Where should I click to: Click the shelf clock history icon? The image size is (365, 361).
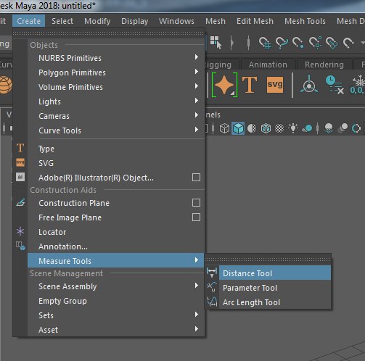335,85
